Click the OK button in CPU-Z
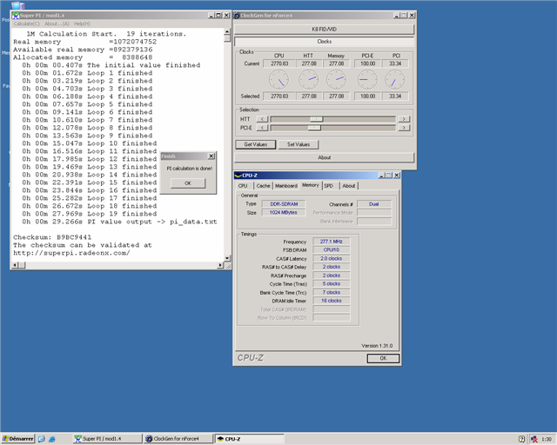The image size is (557, 445). (382, 357)
